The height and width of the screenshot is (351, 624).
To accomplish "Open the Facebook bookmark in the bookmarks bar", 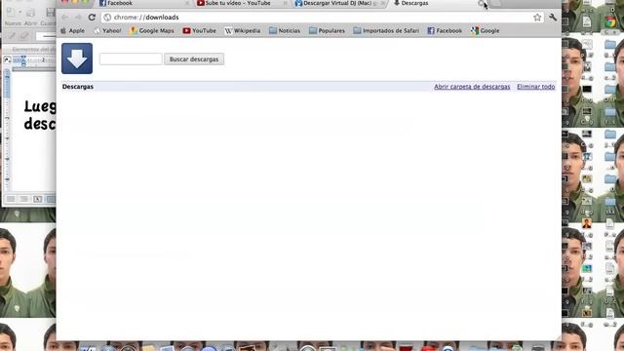I will coord(445,30).
